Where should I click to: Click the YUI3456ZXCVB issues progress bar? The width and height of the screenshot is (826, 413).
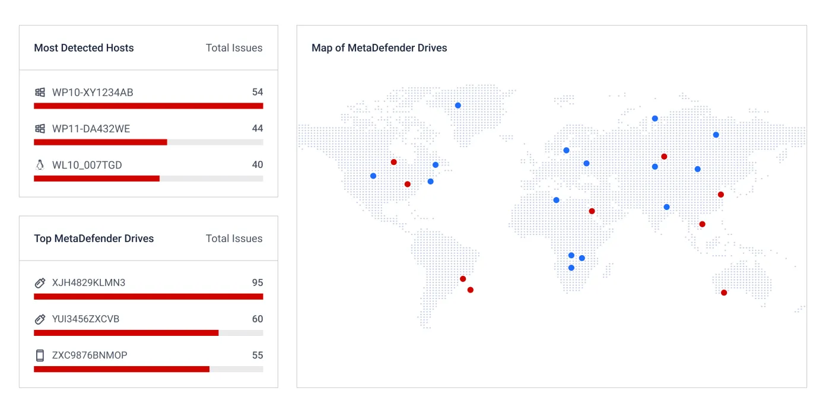coord(148,333)
